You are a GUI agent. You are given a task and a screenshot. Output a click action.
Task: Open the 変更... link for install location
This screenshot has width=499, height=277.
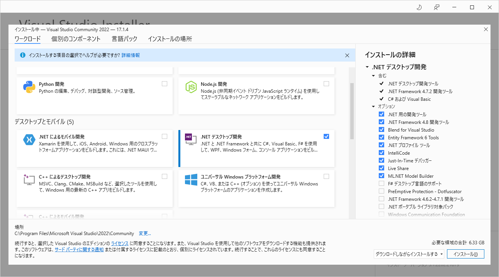coord(144,233)
